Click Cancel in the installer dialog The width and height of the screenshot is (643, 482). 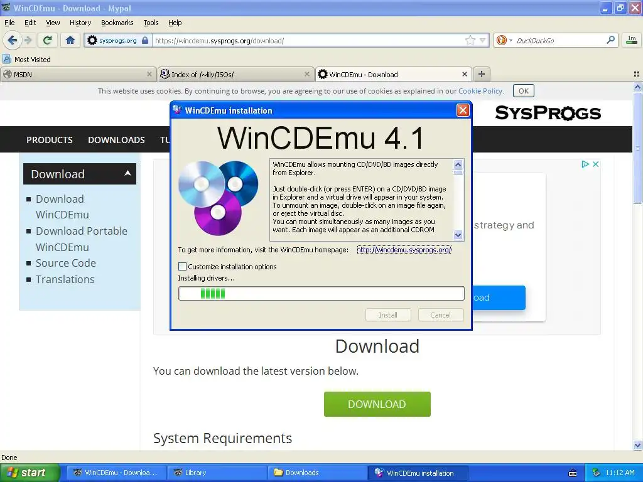440,315
